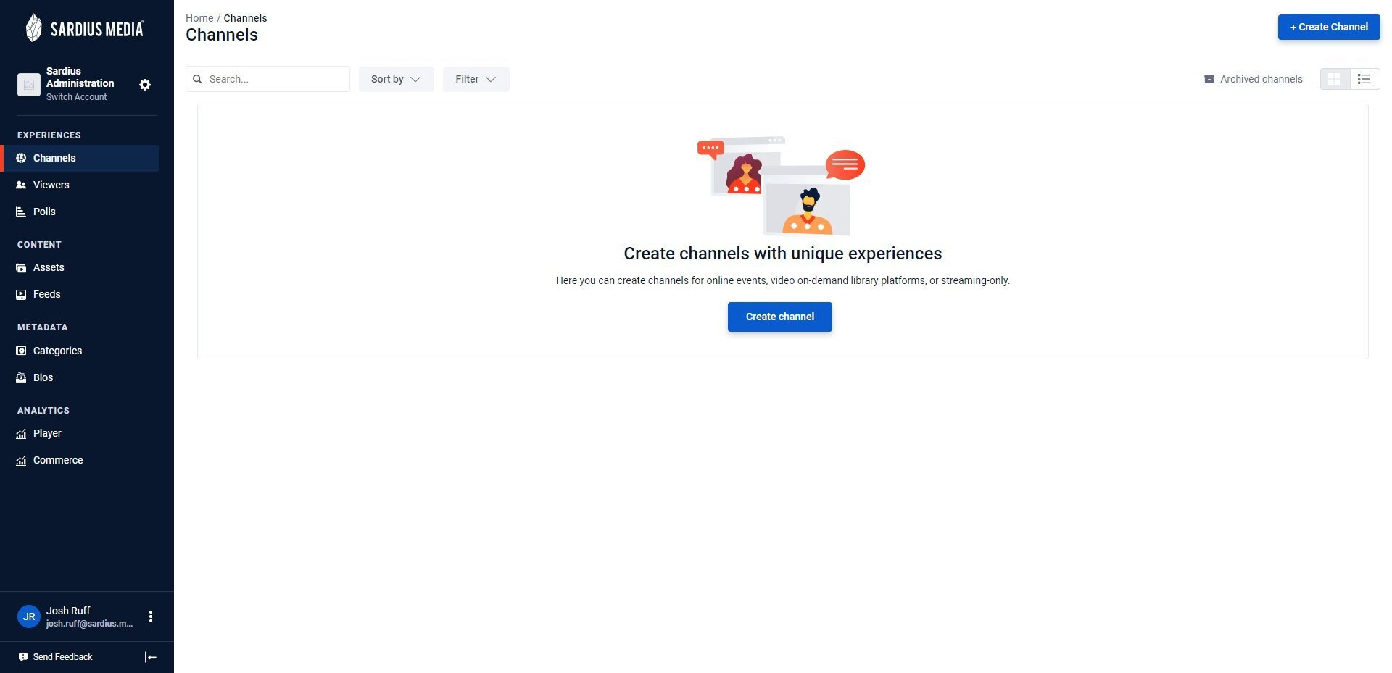
Task: Click the JR user avatar
Action: point(29,616)
